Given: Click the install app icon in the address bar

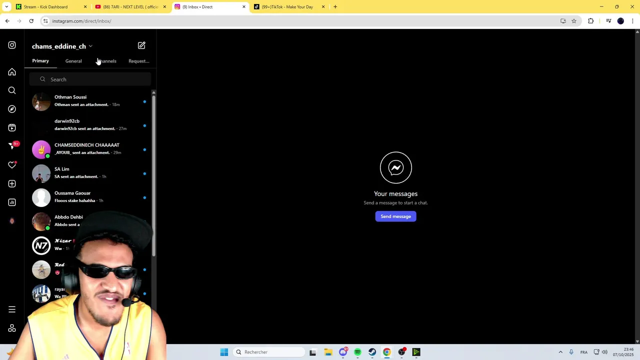Looking at the screenshot, I should pyautogui.click(x=563, y=21).
